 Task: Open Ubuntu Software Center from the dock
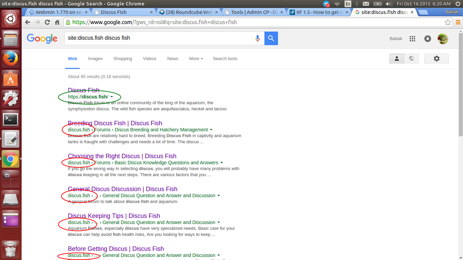coord(11,79)
